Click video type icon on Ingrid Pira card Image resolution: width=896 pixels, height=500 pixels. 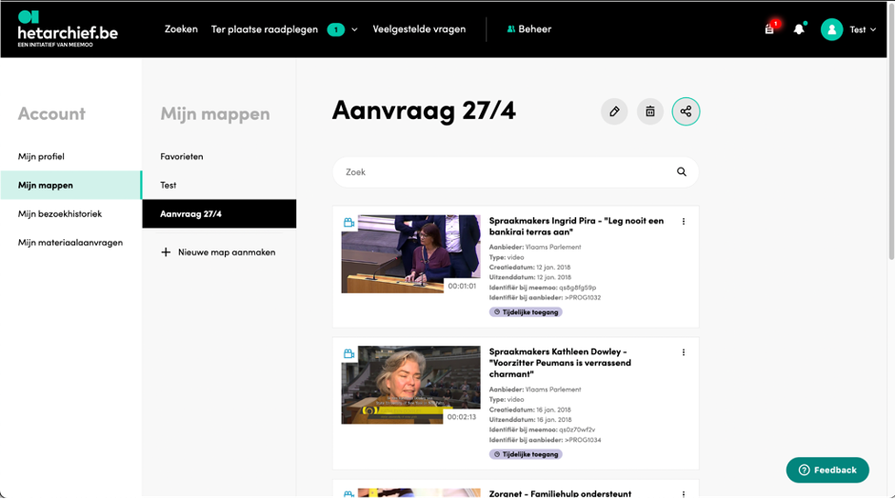click(x=348, y=222)
